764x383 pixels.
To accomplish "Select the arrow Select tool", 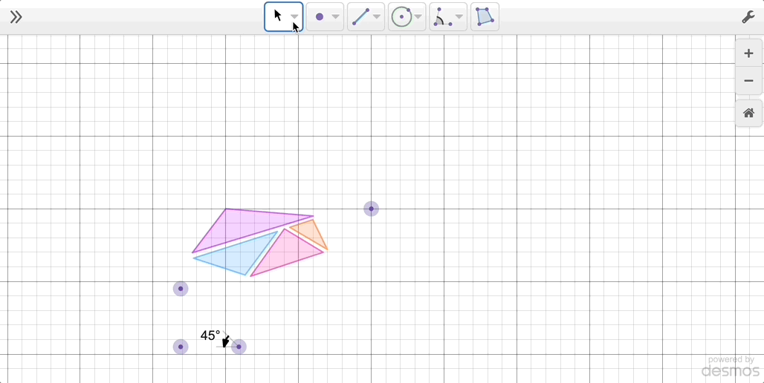I will (x=278, y=16).
